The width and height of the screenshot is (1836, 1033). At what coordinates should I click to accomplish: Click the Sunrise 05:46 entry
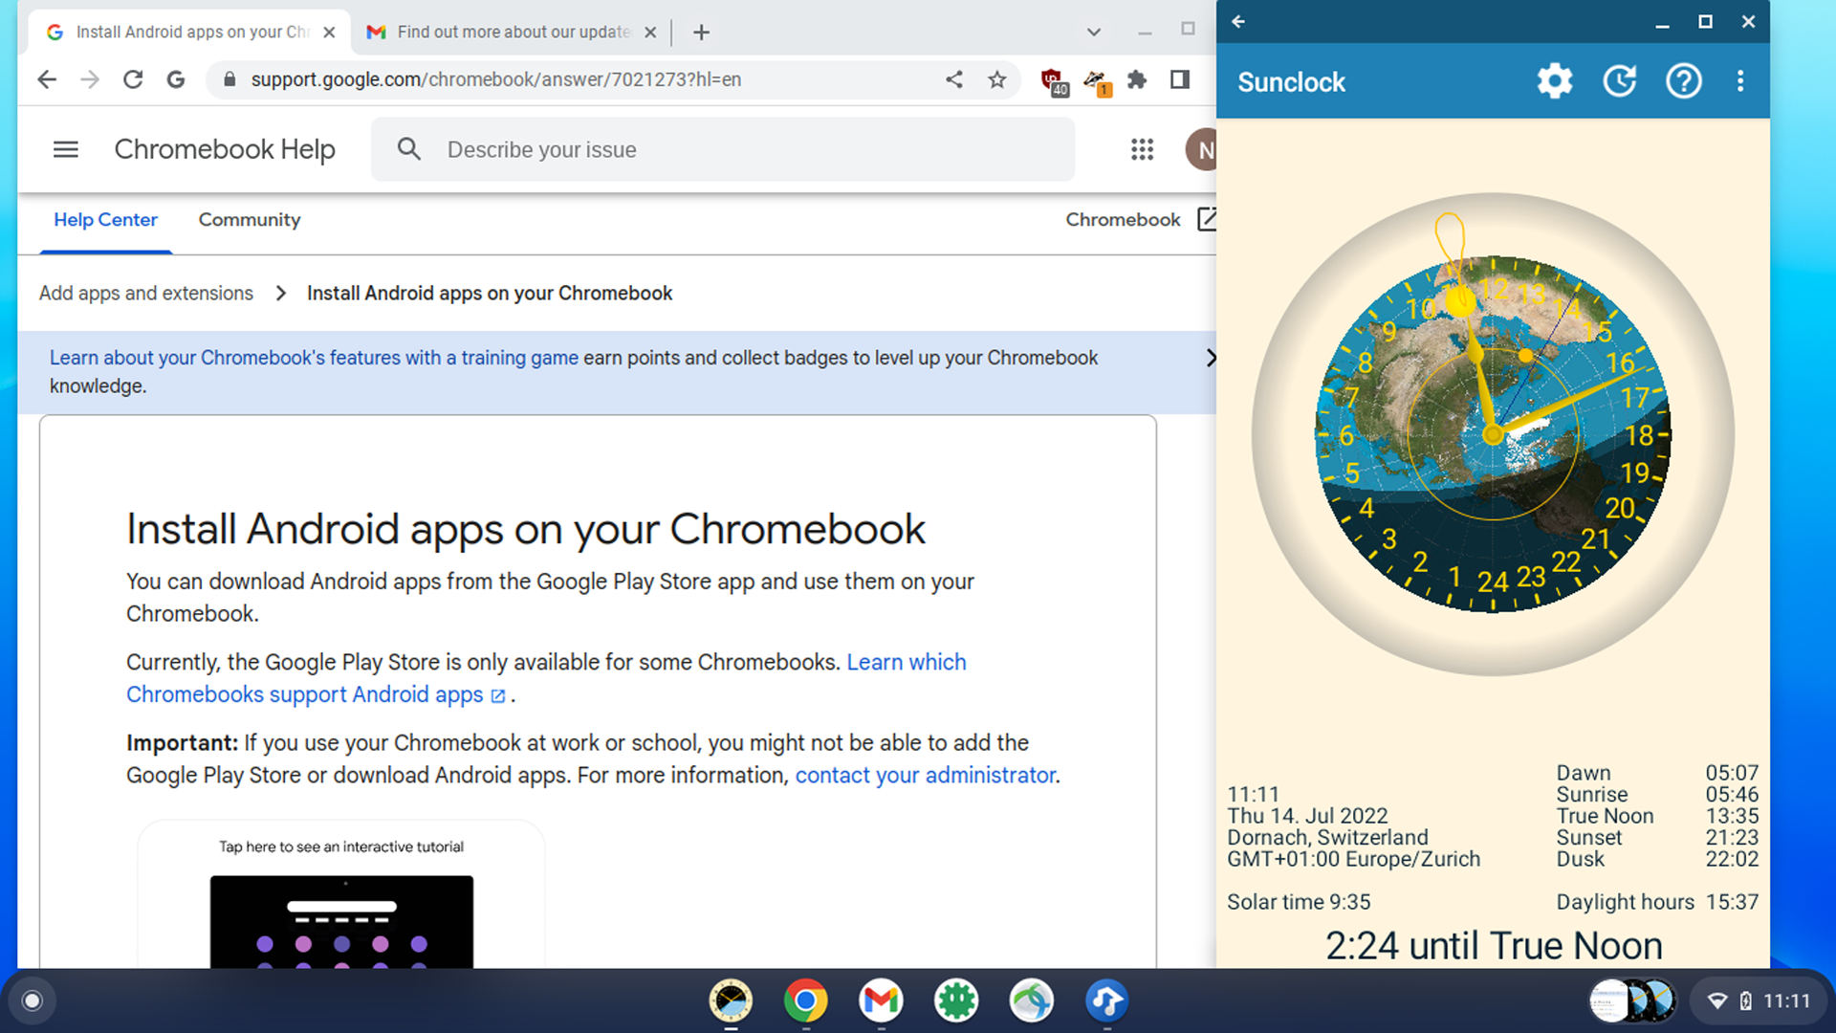click(x=1657, y=794)
